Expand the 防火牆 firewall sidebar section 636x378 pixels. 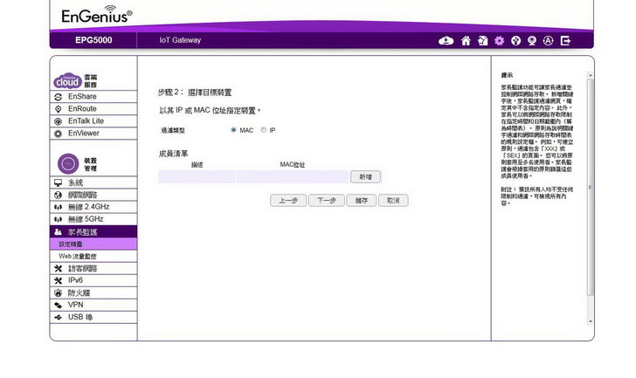(x=81, y=292)
